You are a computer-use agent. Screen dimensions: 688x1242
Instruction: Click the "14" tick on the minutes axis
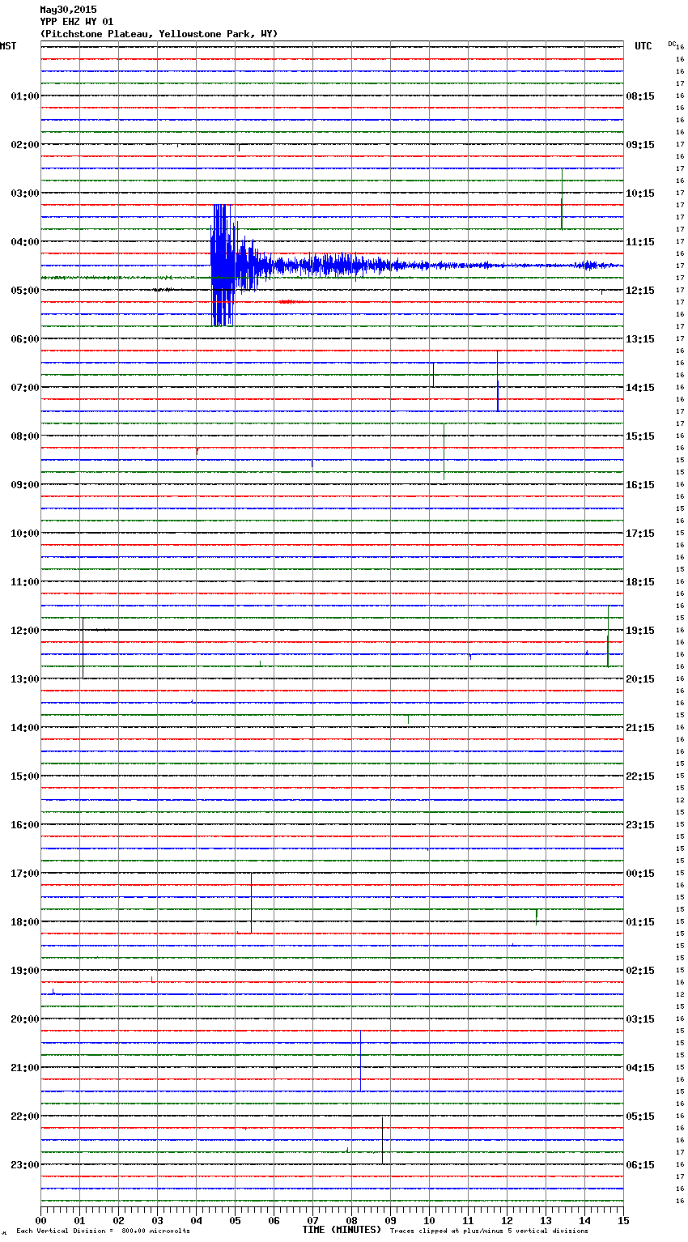584,1220
